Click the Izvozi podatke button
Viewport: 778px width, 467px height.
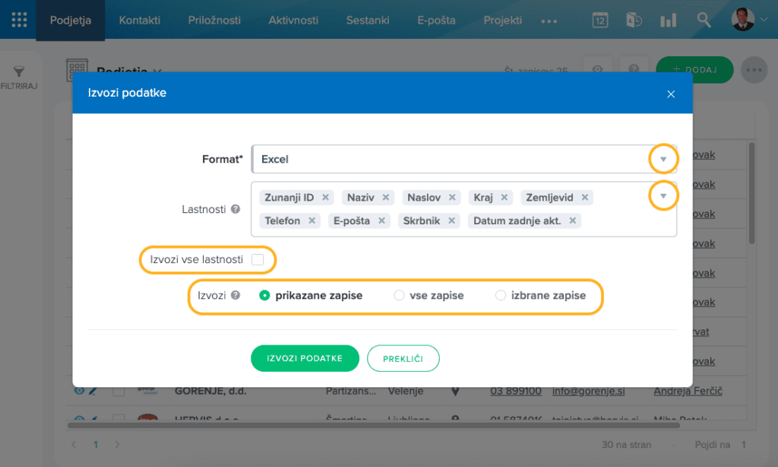[x=305, y=358]
